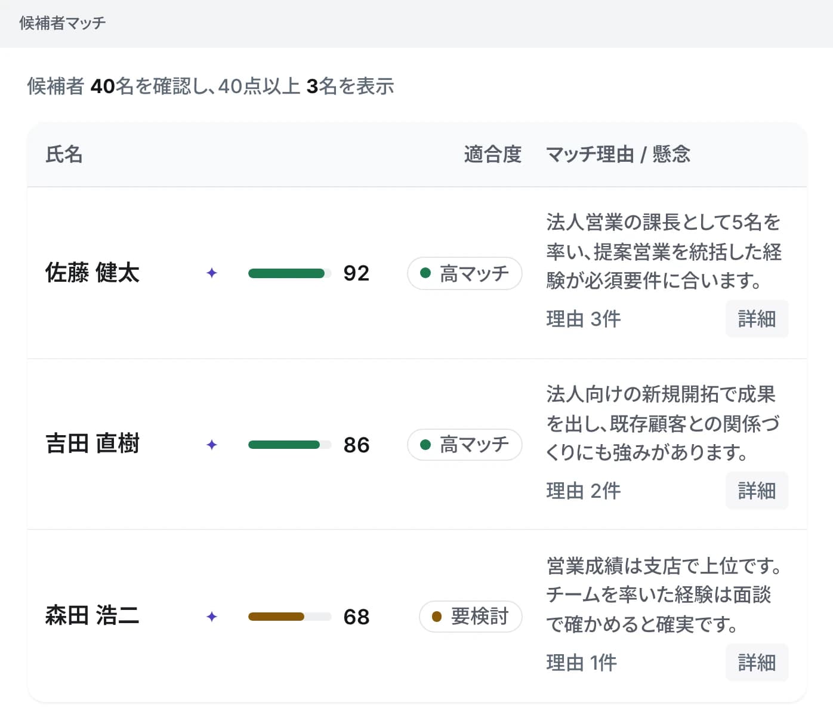
Task: Click the sparkle icon beside 吉田 直樹
Action: [211, 445]
